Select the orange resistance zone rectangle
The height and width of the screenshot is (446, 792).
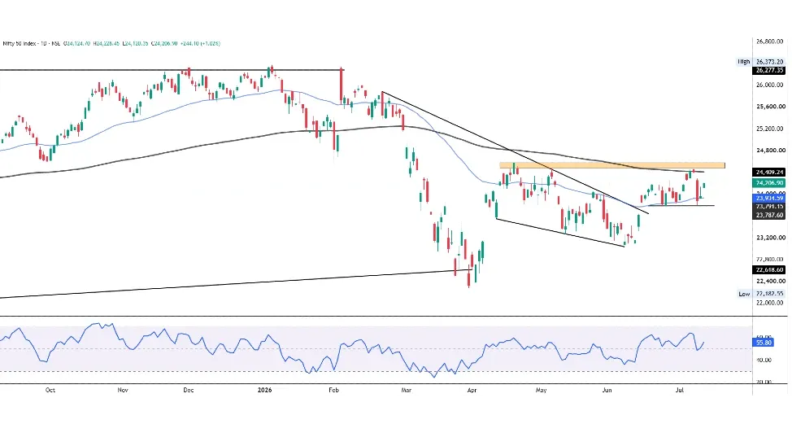[612, 165]
